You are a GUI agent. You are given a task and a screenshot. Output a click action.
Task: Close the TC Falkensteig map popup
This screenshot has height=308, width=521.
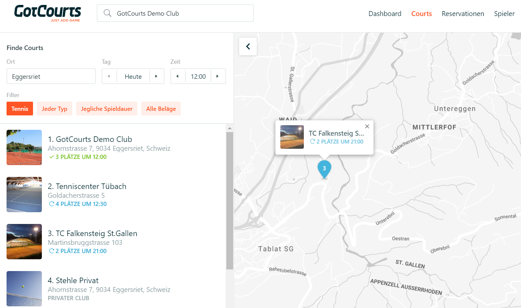[x=367, y=126]
